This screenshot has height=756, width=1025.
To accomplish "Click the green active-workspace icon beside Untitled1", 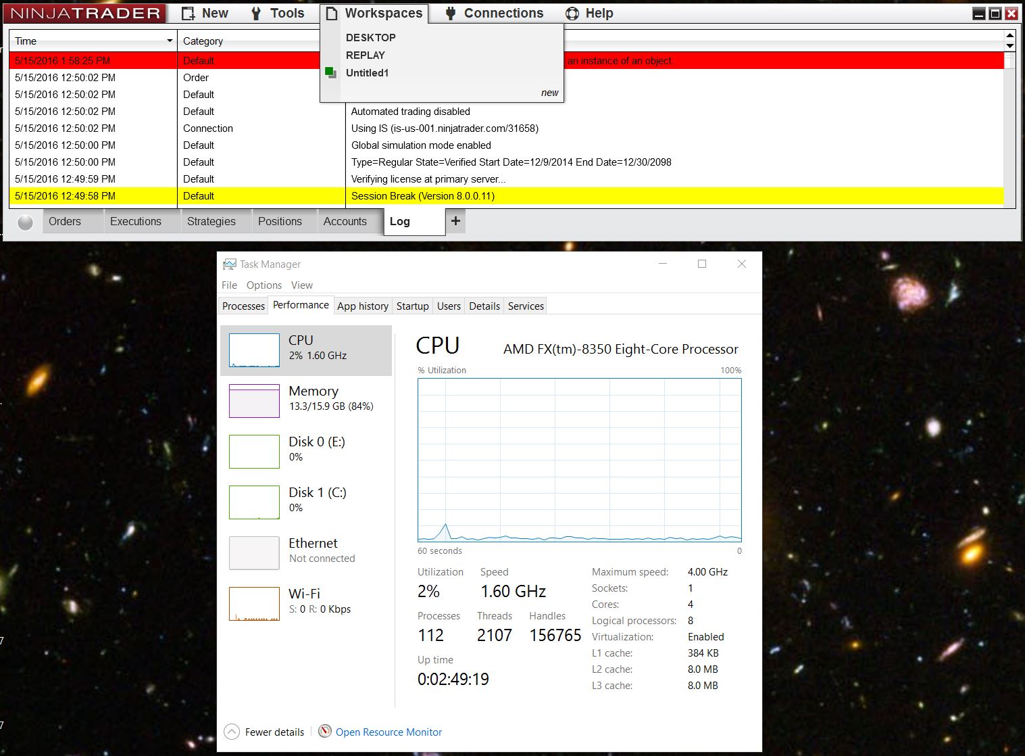I will (x=330, y=72).
